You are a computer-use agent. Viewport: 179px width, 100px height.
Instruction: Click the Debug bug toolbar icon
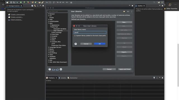coord(17,2)
